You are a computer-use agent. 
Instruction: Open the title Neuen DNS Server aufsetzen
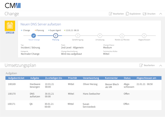point(41,24)
